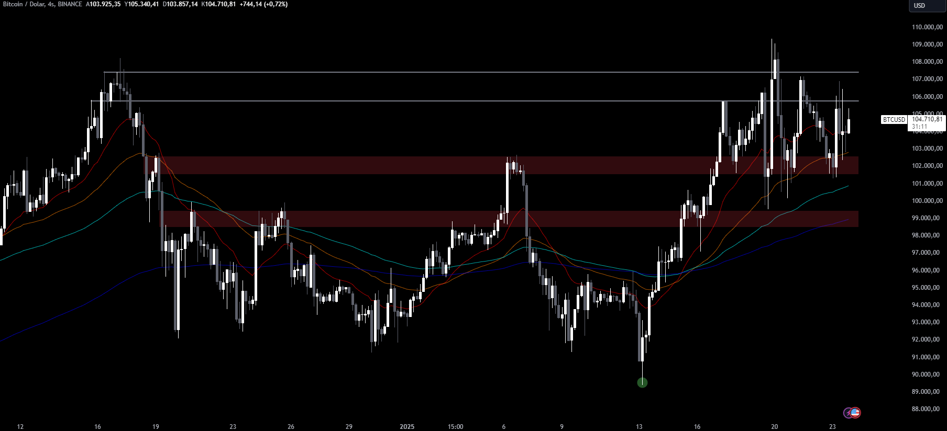Click the 26 date label on time axis
Image resolution: width=947 pixels, height=431 pixels.
click(x=291, y=427)
